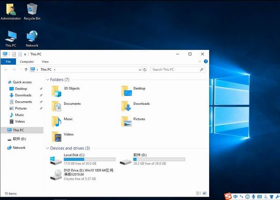Image resolution: width=280 pixels, height=200 pixels.
Task: Open Sogou skin shirt icon
Action: click(272, 197)
